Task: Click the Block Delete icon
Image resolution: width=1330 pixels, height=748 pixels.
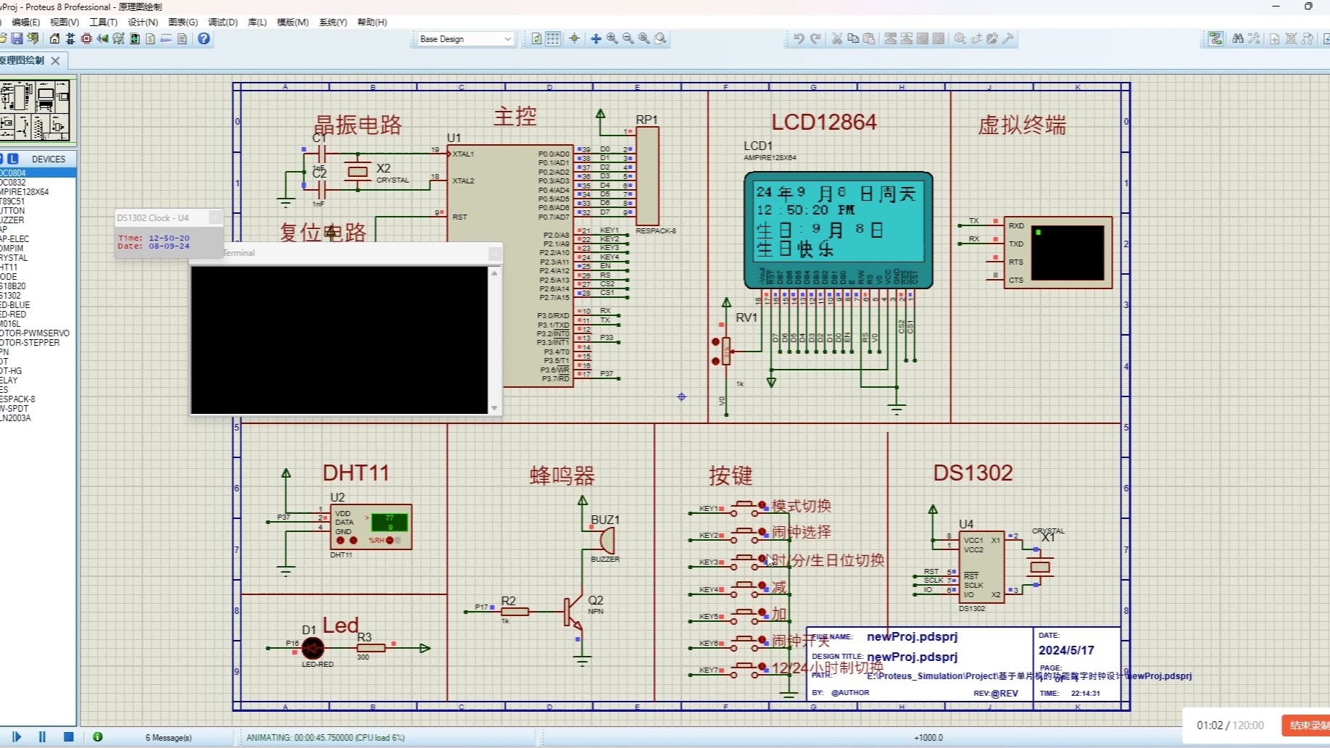Action: (939, 38)
